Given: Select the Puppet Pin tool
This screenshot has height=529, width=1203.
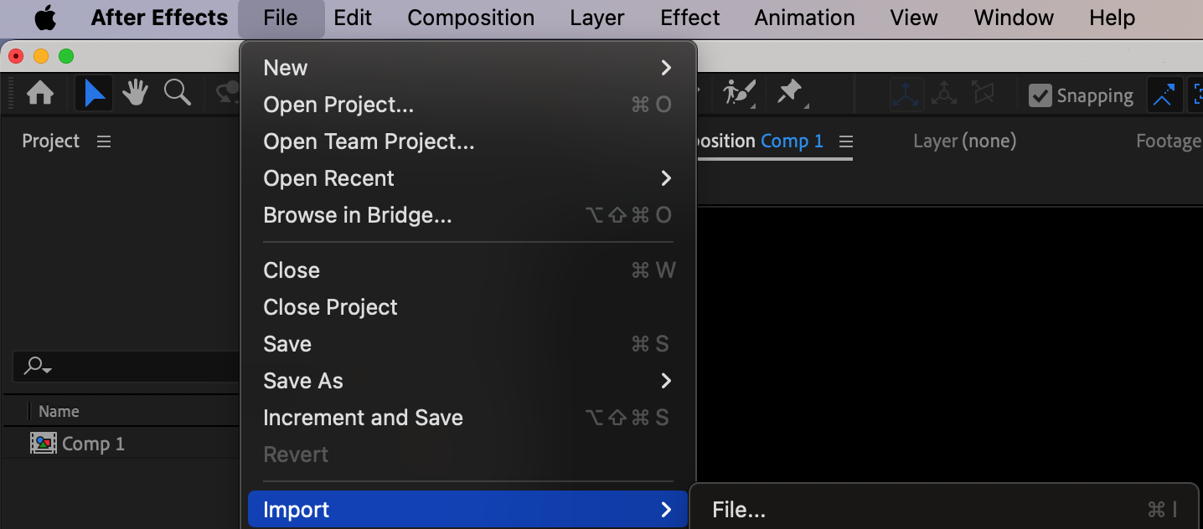Looking at the screenshot, I should [x=790, y=94].
